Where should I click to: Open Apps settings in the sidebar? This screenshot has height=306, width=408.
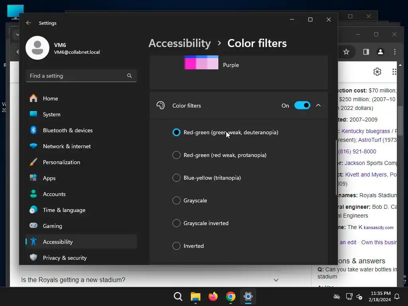(x=81, y=178)
